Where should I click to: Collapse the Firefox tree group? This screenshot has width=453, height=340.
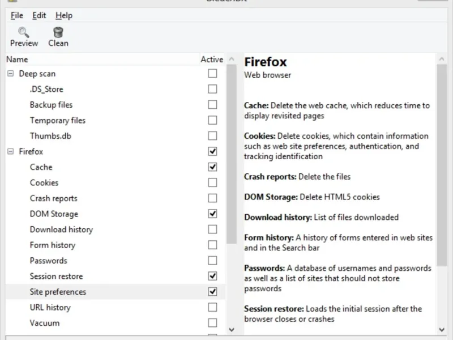point(10,151)
